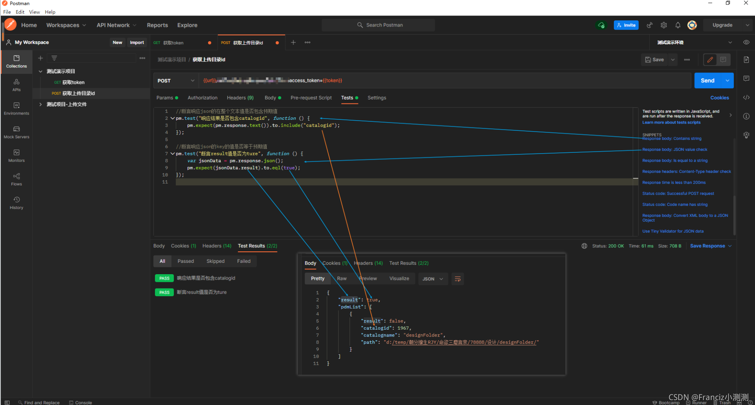Screen dimensions: 755x405
Task: Click the Save button
Action: 654,59
